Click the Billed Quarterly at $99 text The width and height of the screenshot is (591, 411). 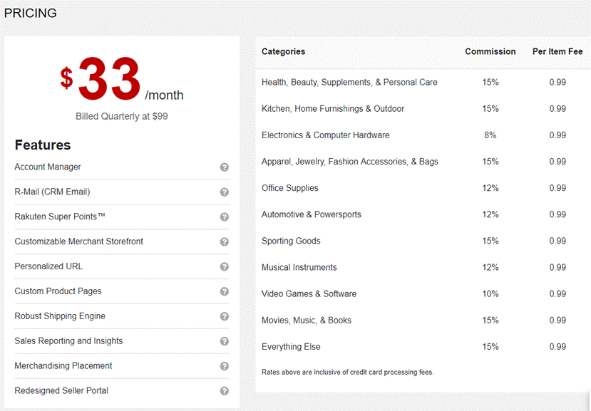point(122,116)
